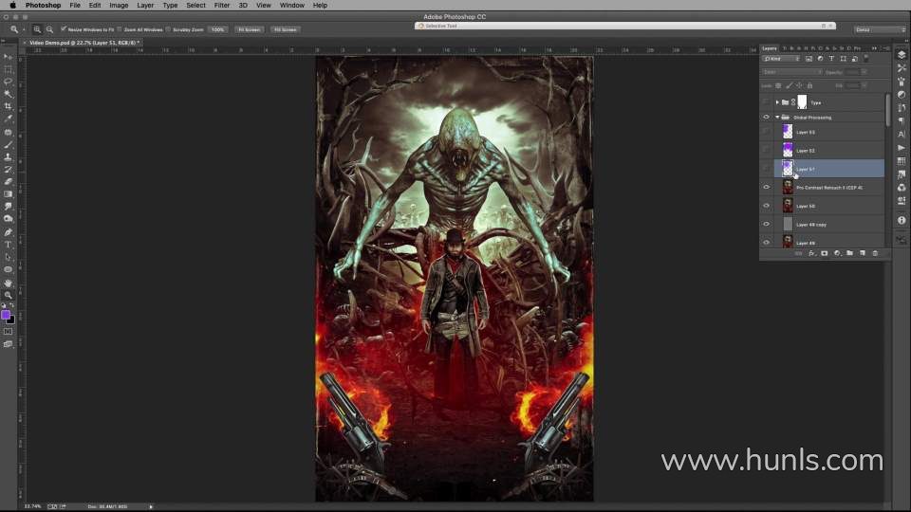Select the Hand tool
Image resolution: width=911 pixels, height=512 pixels.
point(9,283)
